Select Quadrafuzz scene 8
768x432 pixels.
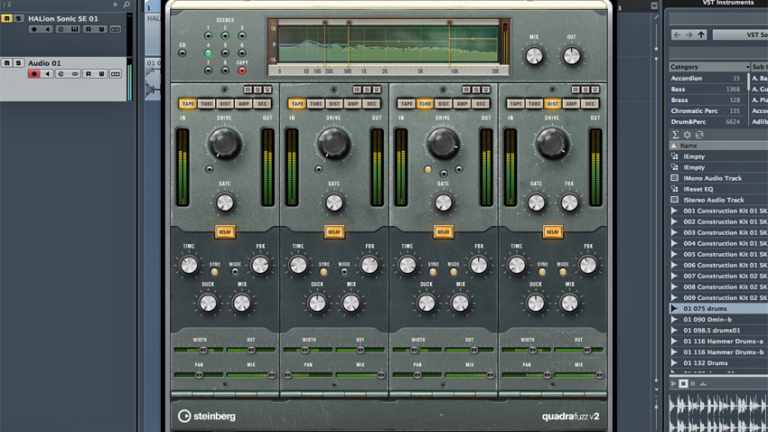point(225,71)
